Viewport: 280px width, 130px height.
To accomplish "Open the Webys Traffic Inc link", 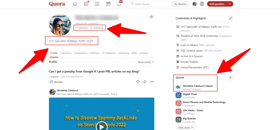I will point(80,41).
